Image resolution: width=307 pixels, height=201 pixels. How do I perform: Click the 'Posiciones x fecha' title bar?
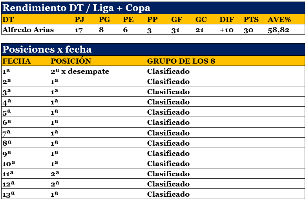pyautogui.click(x=153, y=49)
